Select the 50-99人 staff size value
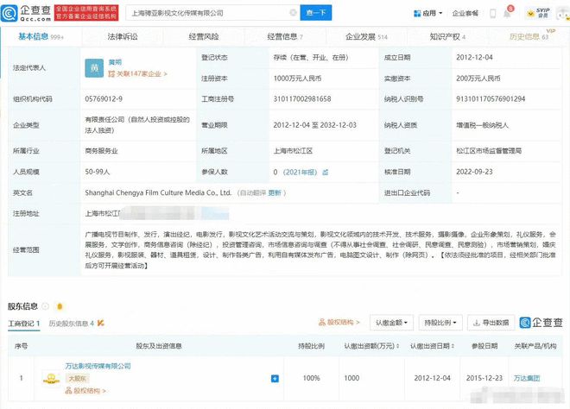Image resolution: width=570 pixels, height=409 pixels. [x=97, y=172]
